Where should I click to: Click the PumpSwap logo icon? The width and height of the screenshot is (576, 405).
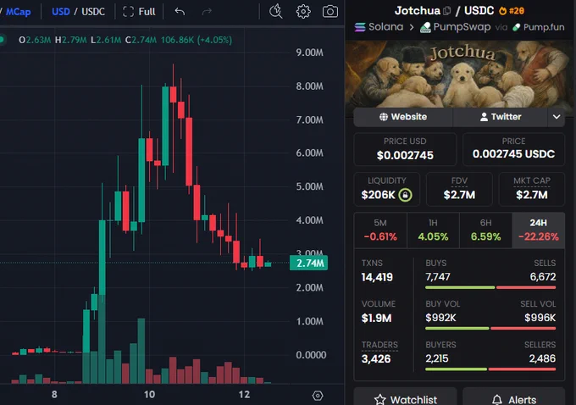[425, 27]
